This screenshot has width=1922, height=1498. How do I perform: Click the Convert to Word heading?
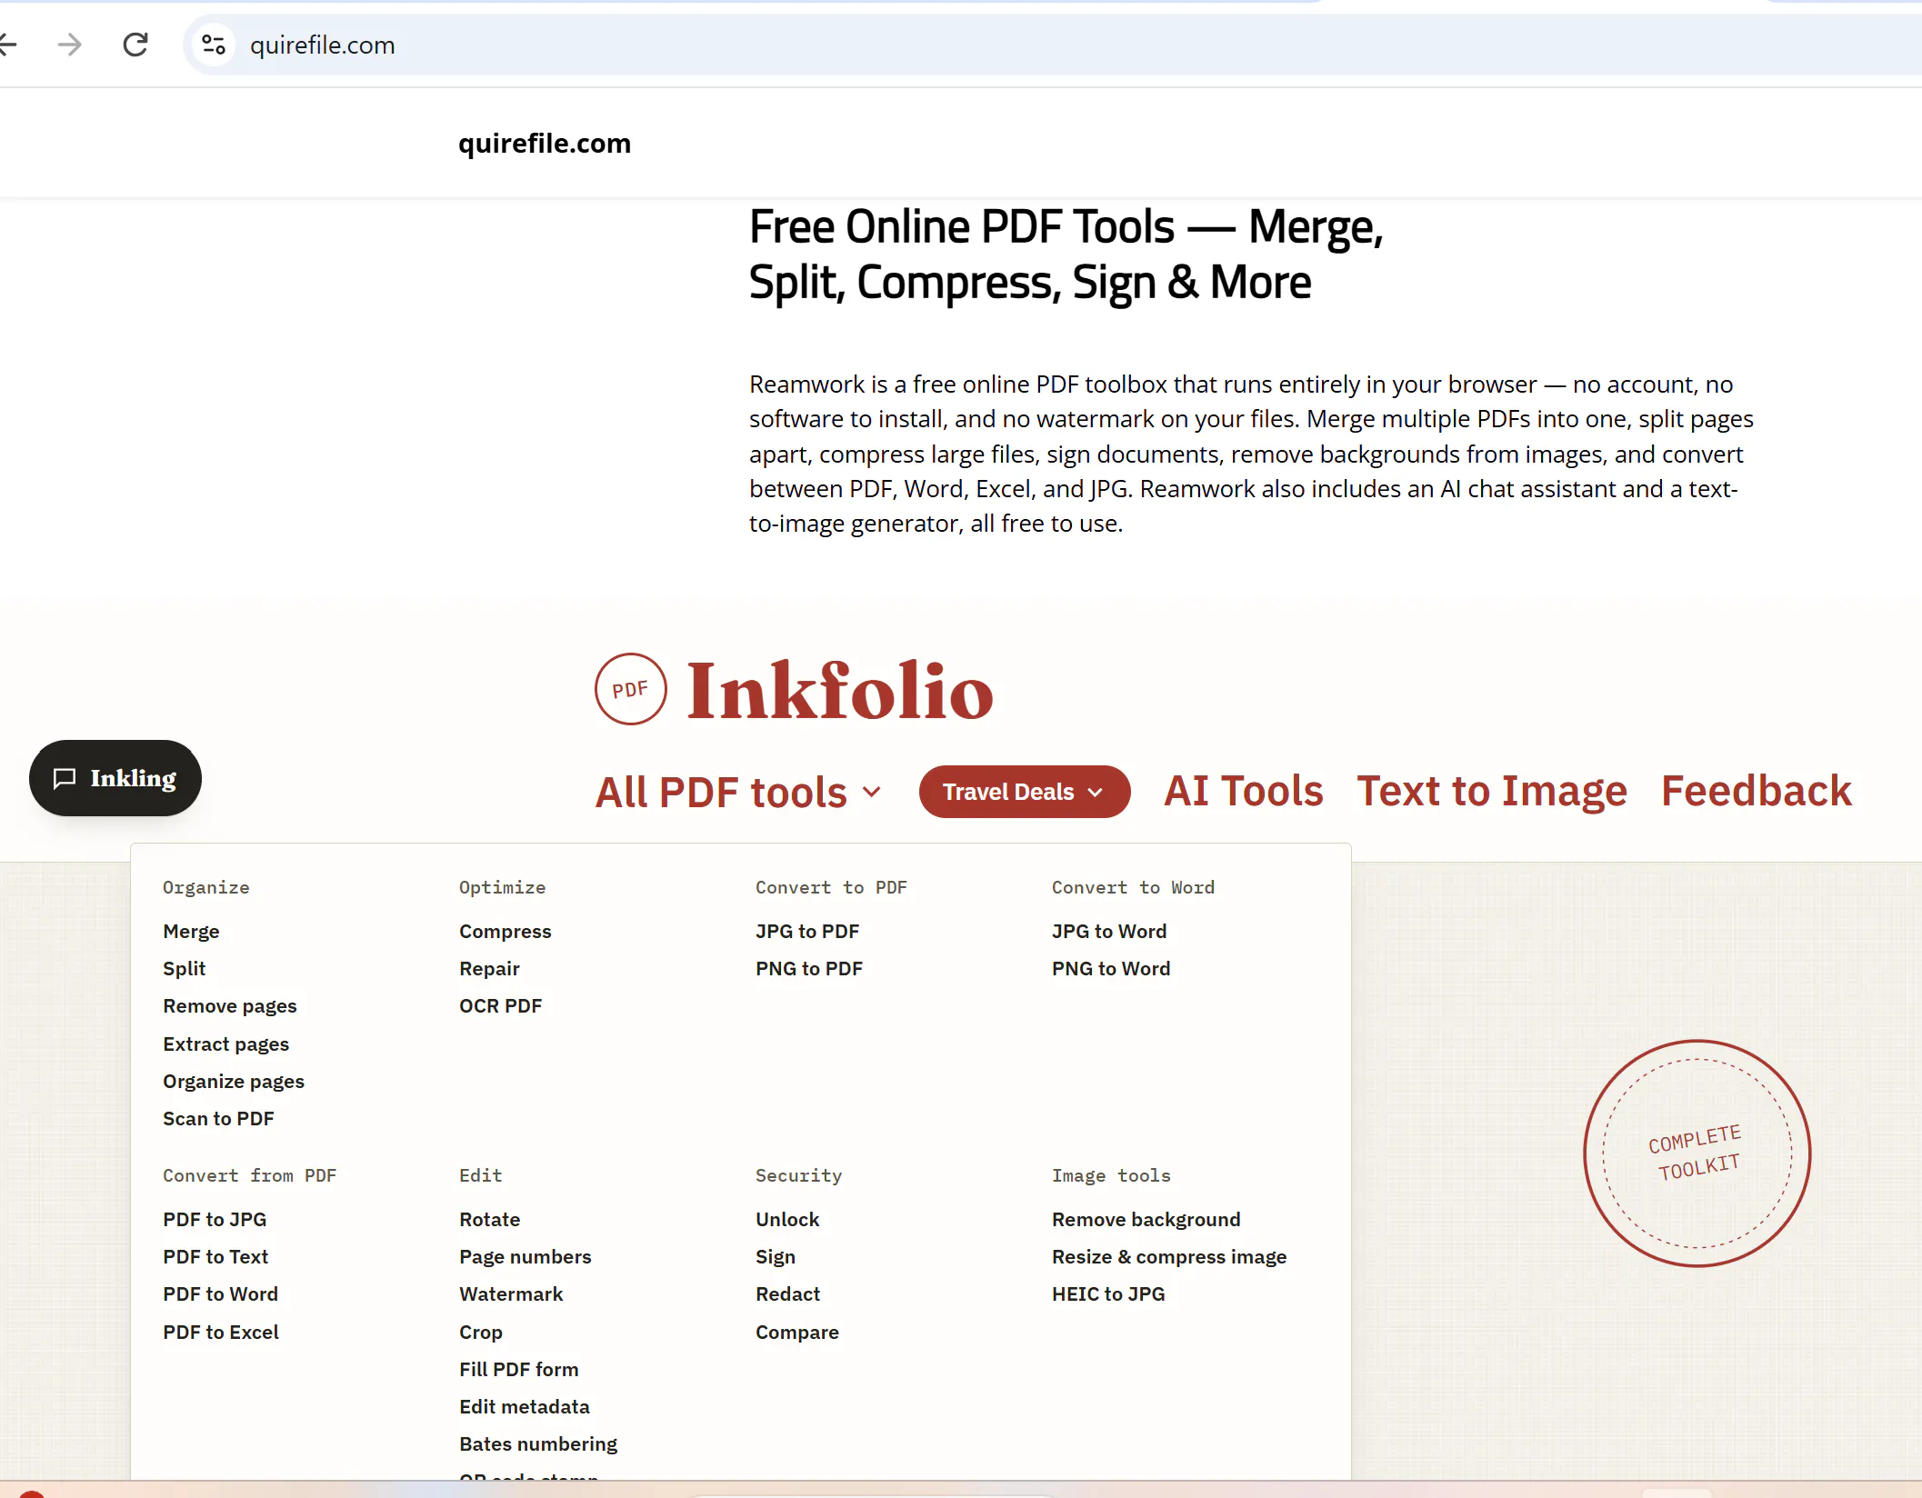(x=1134, y=887)
